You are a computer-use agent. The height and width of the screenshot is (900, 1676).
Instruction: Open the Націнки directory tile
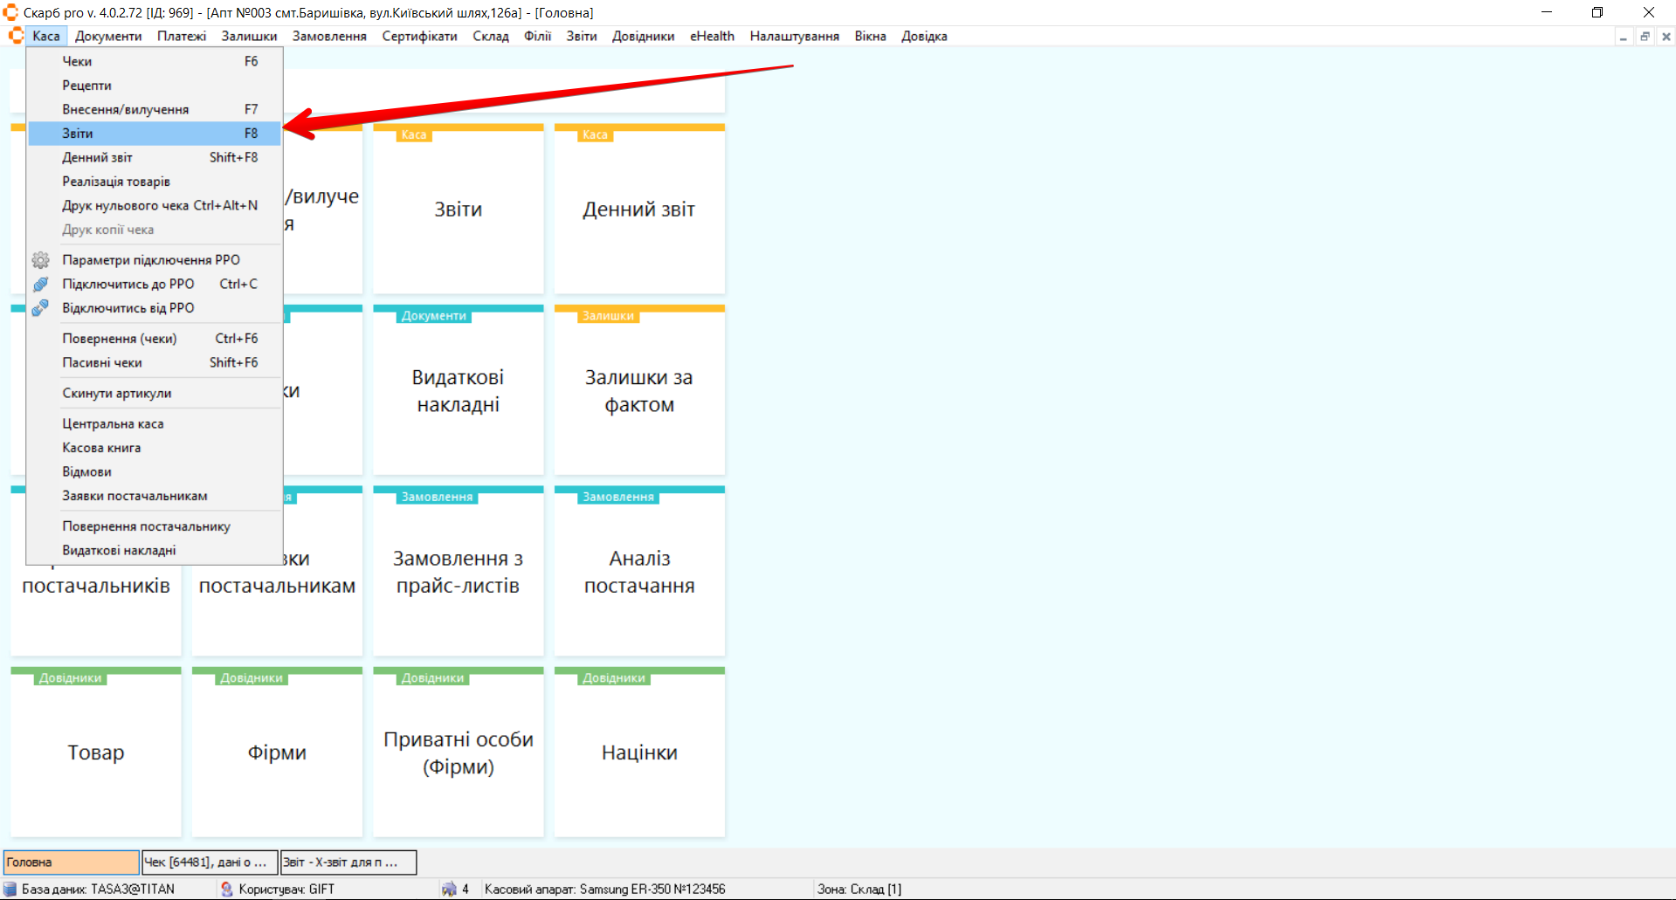639,752
